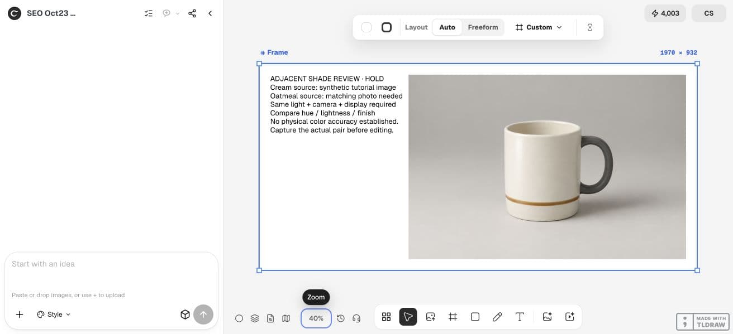Switch layout to Auto

447,27
